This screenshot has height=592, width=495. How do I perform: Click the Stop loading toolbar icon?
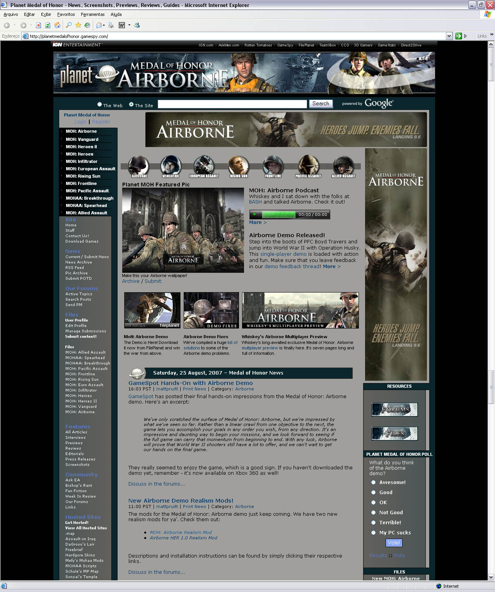click(38, 26)
